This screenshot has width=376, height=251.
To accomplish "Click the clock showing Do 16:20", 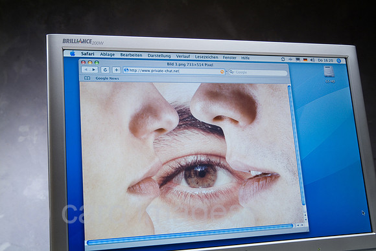I will pos(325,60).
